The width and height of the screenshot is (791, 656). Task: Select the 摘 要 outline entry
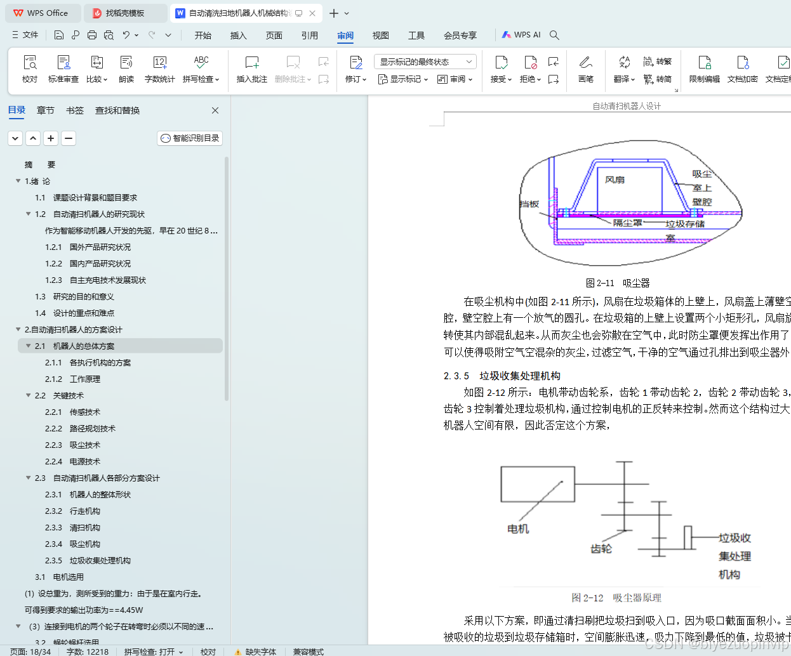pyautogui.click(x=40, y=164)
